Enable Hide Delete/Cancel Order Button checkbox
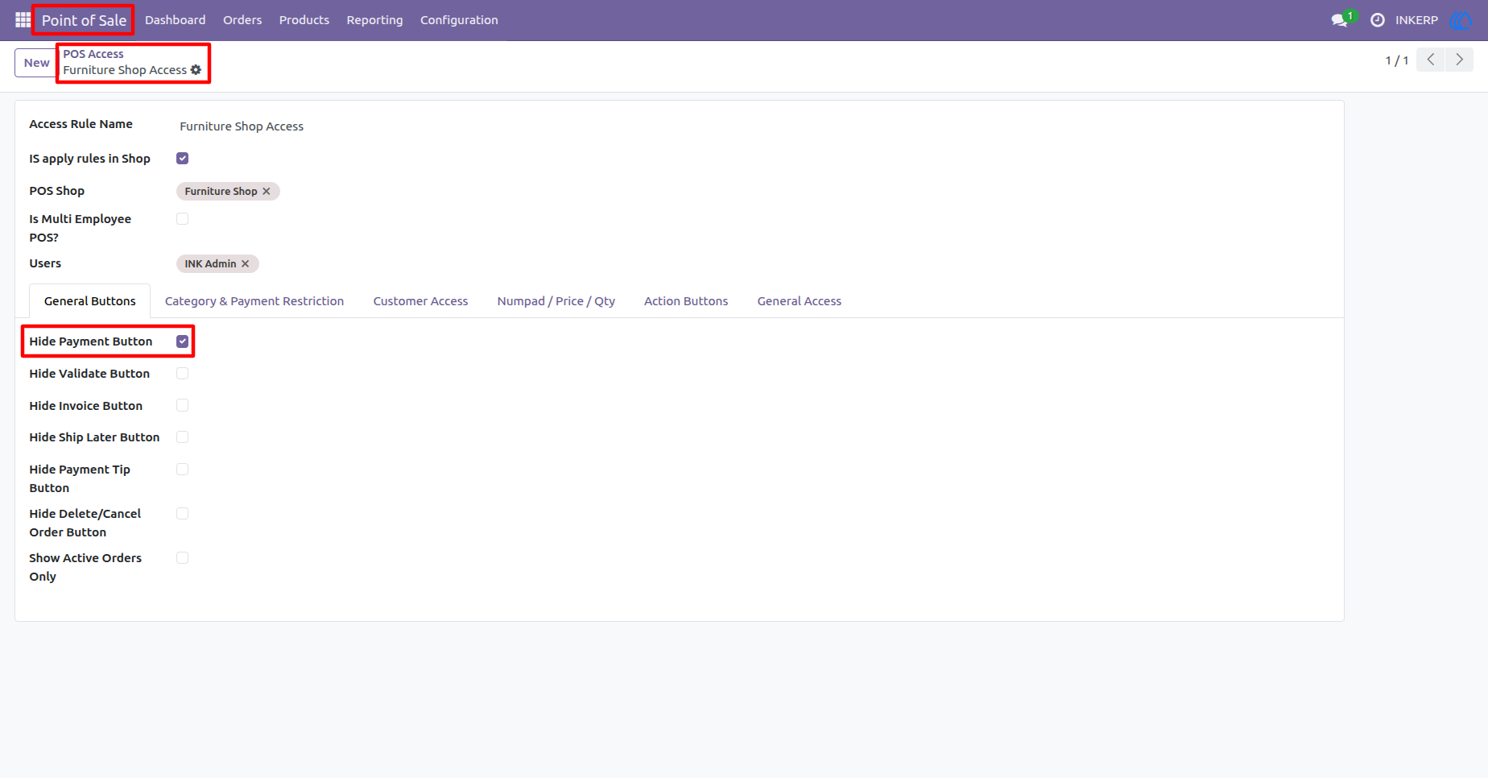This screenshot has width=1488, height=778. [x=183, y=514]
